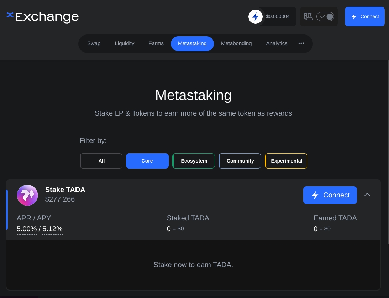Switch to the Farms tab
This screenshot has height=298, width=389.
point(156,43)
